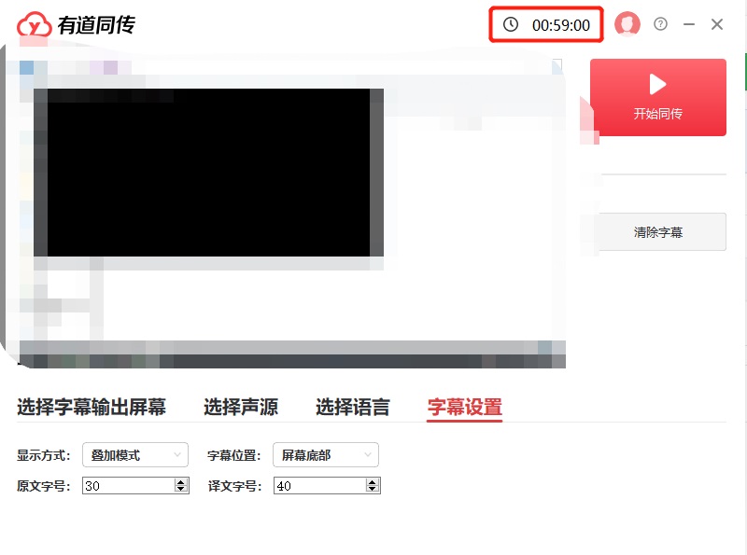This screenshot has height=555, width=747.
Task: Switch to 选择语言 tab
Action: click(x=353, y=407)
